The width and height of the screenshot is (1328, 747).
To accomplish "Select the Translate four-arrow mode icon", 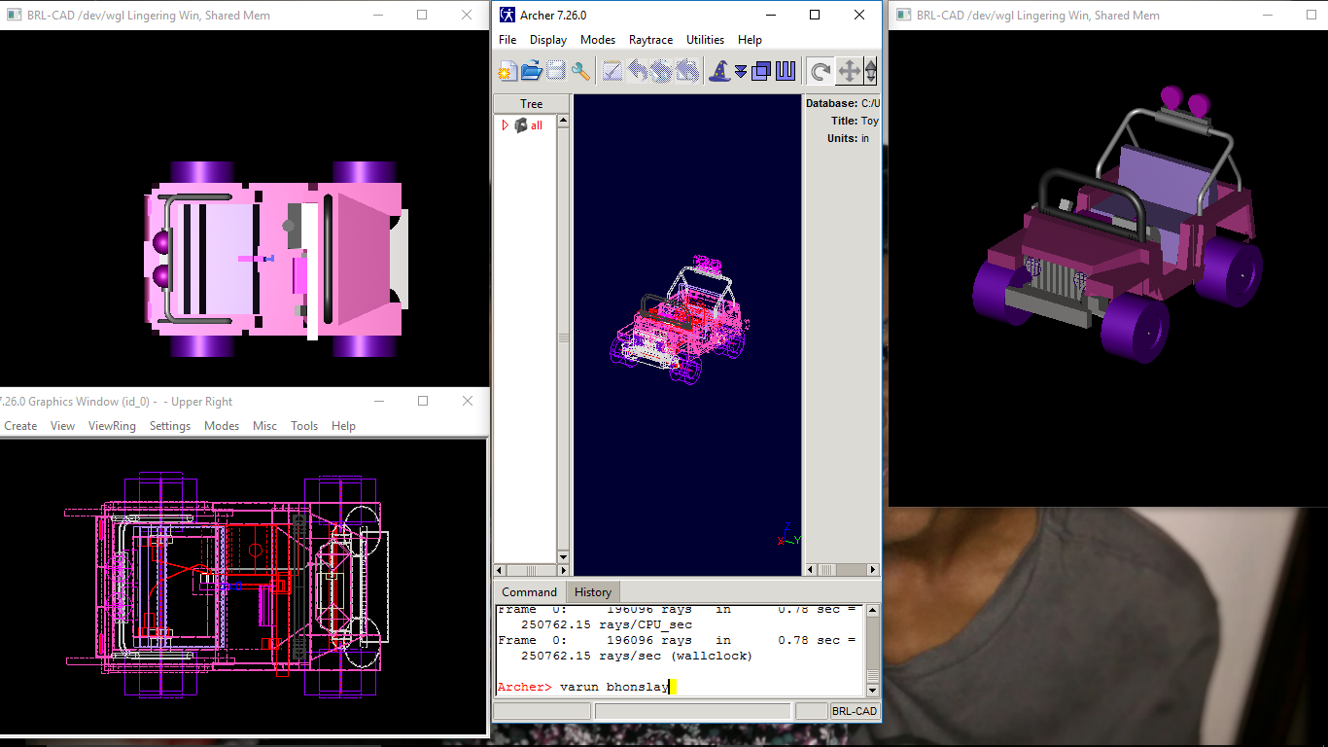I will click(849, 71).
